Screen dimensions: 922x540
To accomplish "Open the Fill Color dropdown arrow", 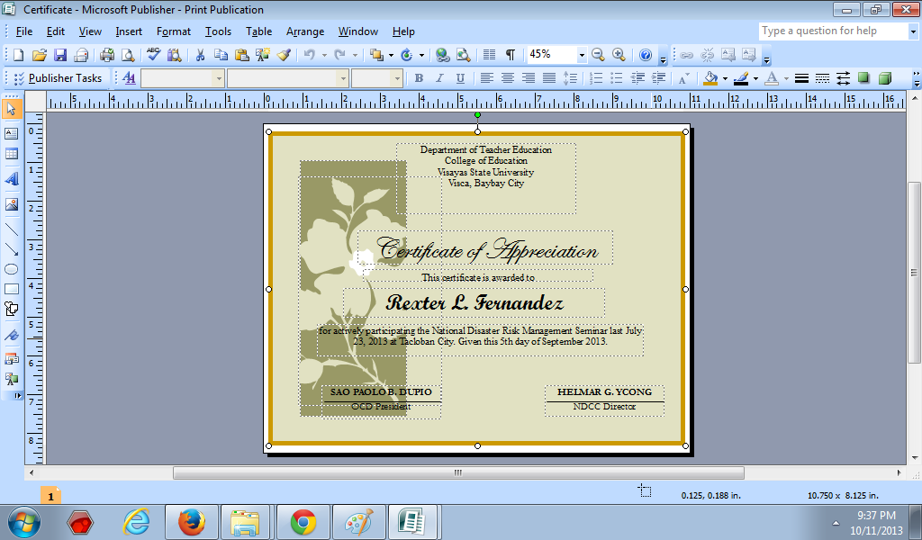I will (725, 78).
